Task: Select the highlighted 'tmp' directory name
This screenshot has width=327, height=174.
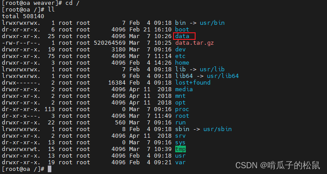Action: tap(181, 149)
